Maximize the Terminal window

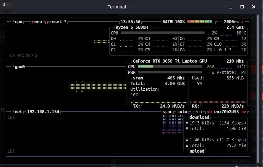pos(242,7)
